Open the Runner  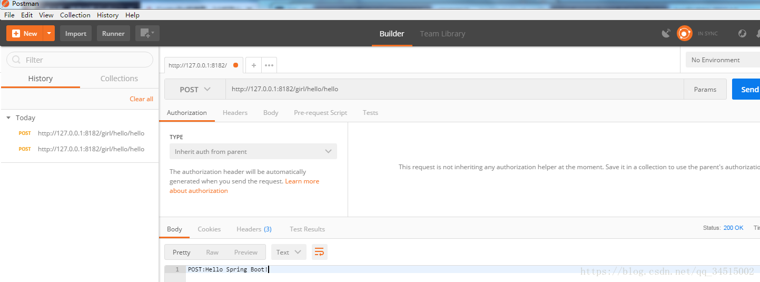(113, 33)
